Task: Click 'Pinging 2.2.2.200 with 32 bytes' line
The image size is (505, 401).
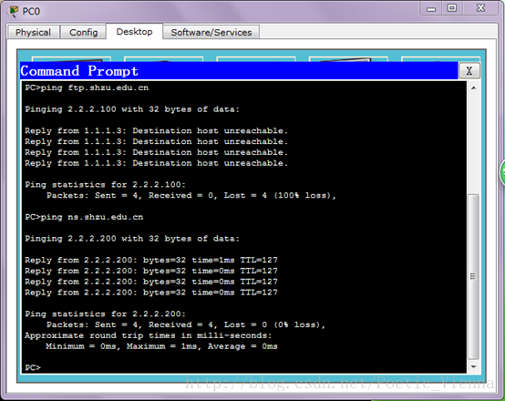Action: (x=132, y=239)
